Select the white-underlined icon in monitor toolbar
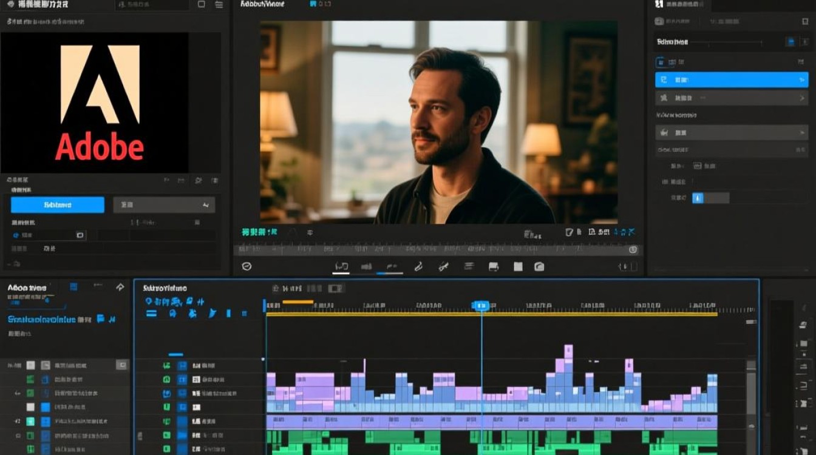 click(x=341, y=267)
